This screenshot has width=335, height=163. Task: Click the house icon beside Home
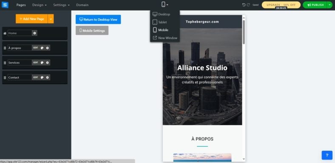[x=5, y=33]
